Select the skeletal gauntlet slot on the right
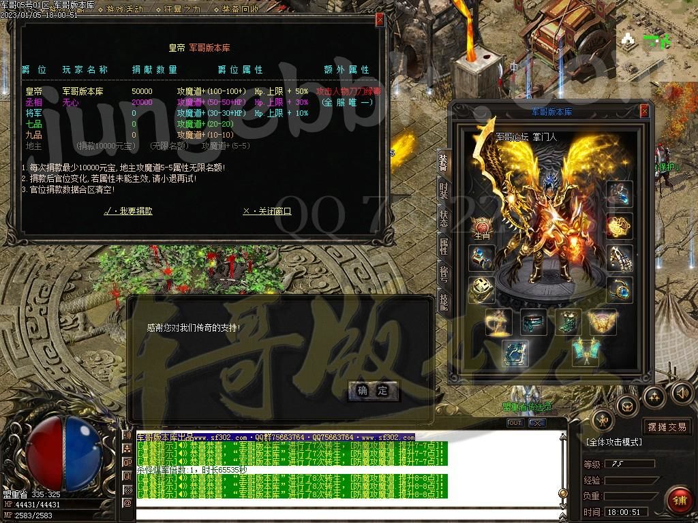 tap(619, 258)
